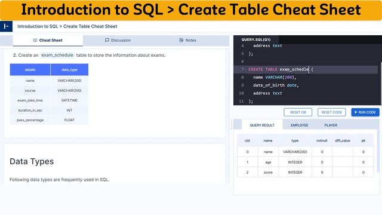Select the QUERY.SQL(Q1) editor tab

tap(256, 39)
